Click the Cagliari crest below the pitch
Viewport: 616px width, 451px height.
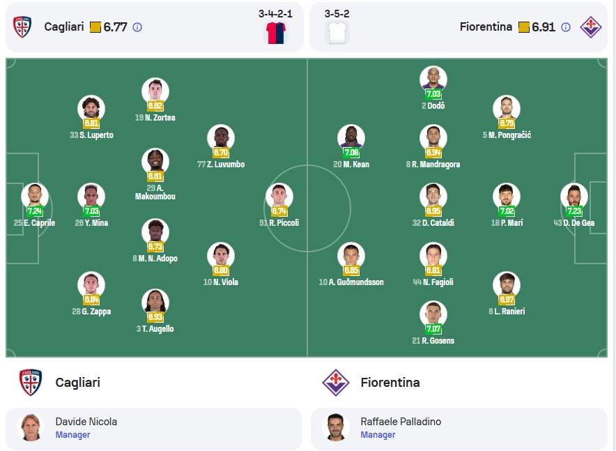tap(31, 382)
